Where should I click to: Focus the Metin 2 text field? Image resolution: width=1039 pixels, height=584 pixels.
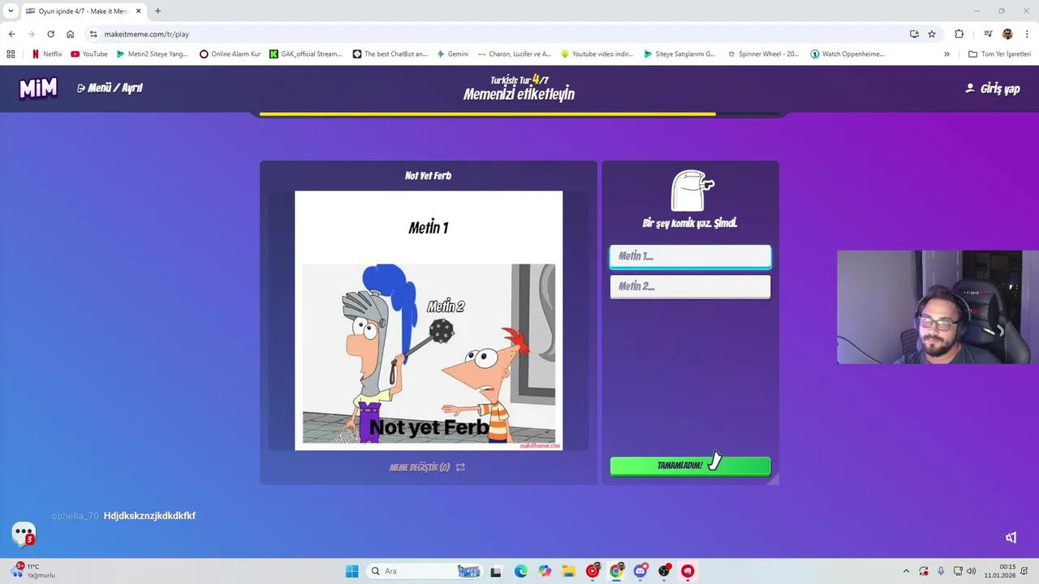click(690, 286)
